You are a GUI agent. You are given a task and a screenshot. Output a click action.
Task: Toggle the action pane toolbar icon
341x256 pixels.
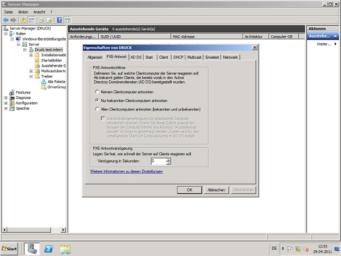(x=68, y=20)
